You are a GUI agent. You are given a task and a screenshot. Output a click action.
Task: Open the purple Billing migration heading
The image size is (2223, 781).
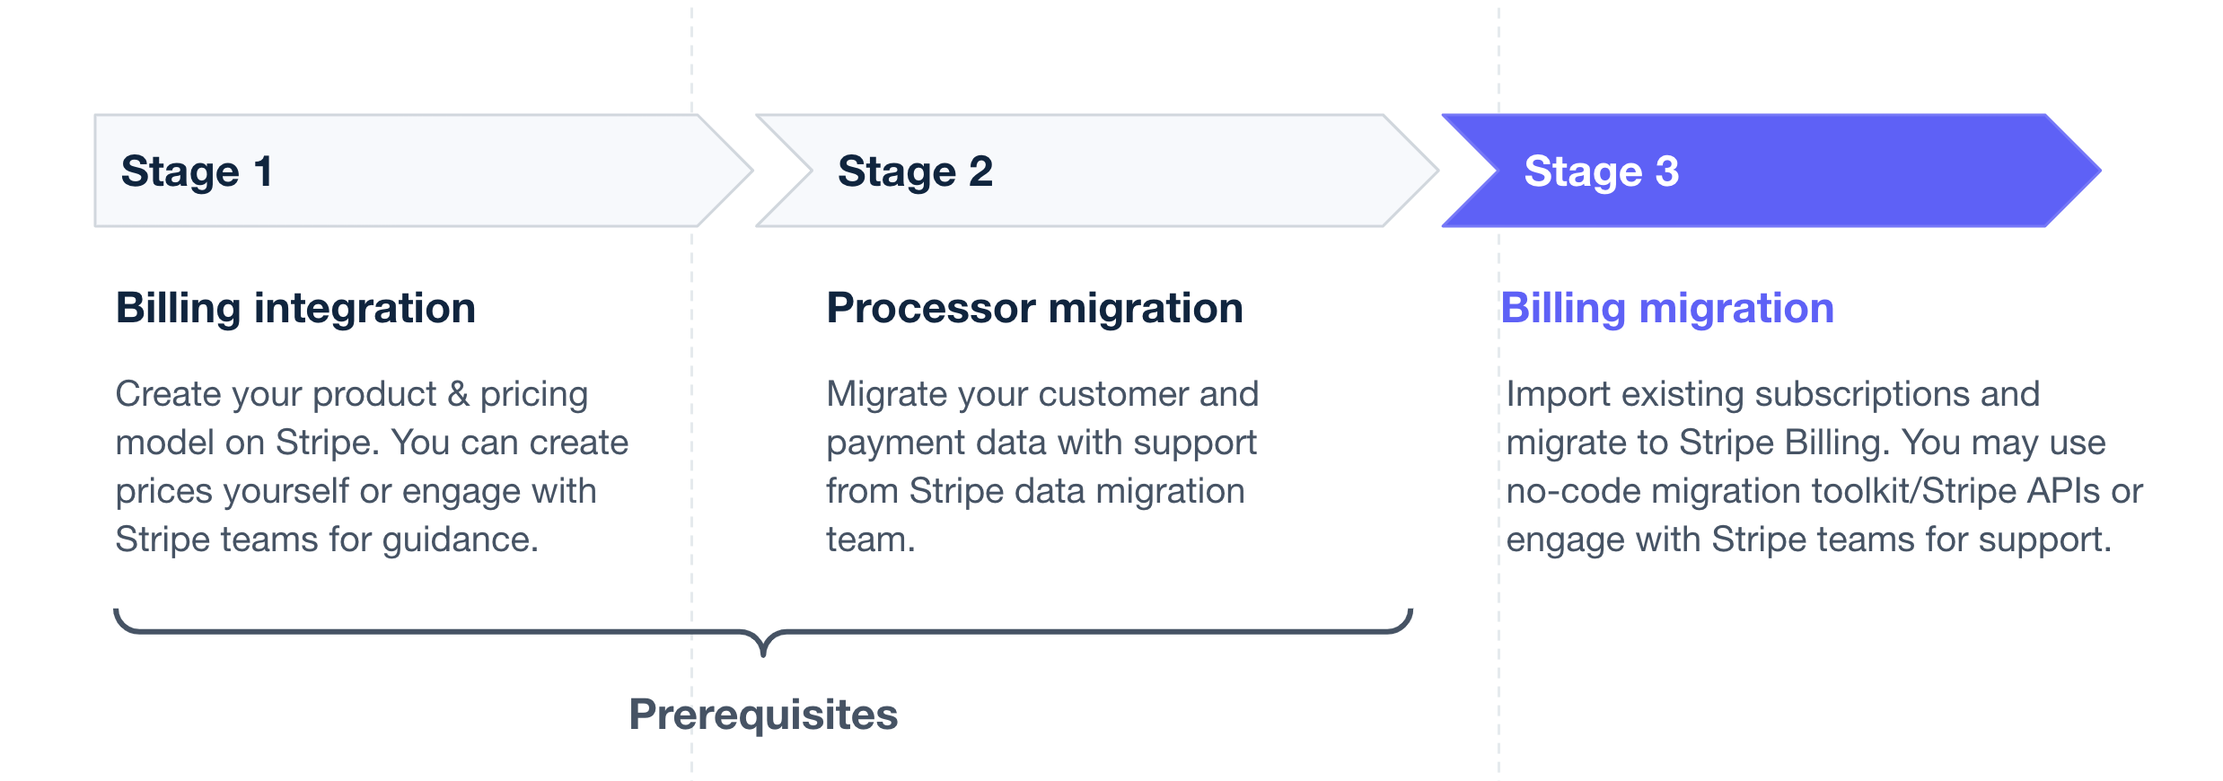coord(1667,309)
